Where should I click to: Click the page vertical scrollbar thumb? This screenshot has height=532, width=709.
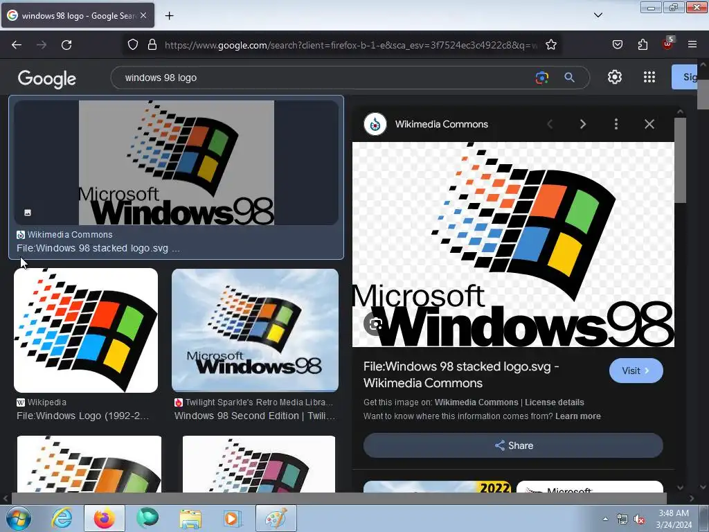703,94
